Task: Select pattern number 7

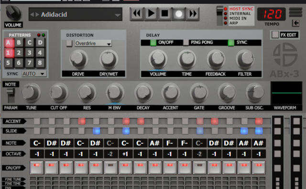Action: pos(30,63)
